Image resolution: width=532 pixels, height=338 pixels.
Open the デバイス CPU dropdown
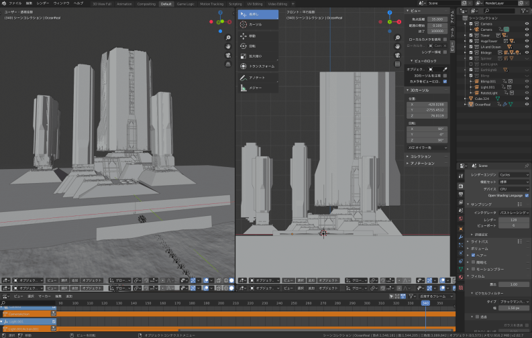coord(512,188)
